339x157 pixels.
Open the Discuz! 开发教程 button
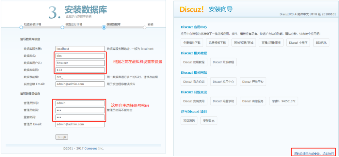223,62
